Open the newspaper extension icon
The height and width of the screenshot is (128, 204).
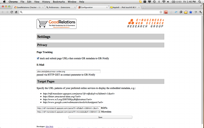click(x=195, y=12)
